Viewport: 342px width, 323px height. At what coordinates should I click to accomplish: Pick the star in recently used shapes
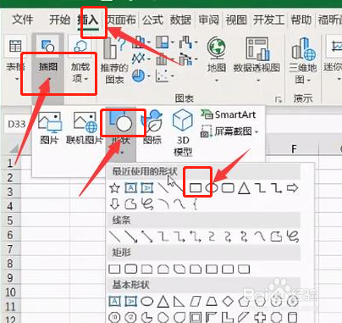click(x=114, y=187)
